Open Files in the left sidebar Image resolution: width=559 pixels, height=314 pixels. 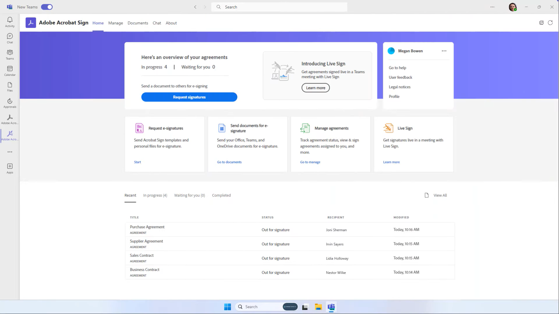(x=10, y=87)
